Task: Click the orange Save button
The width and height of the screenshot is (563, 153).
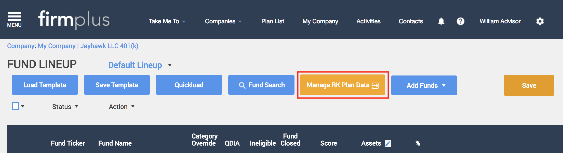Action: click(x=529, y=85)
